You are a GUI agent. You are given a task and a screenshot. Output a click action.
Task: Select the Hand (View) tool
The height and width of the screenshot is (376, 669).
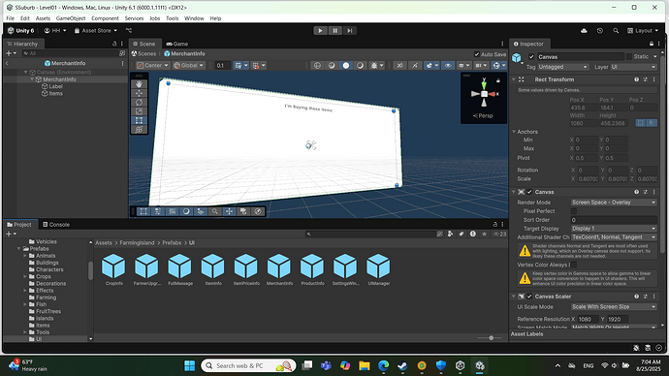139,84
